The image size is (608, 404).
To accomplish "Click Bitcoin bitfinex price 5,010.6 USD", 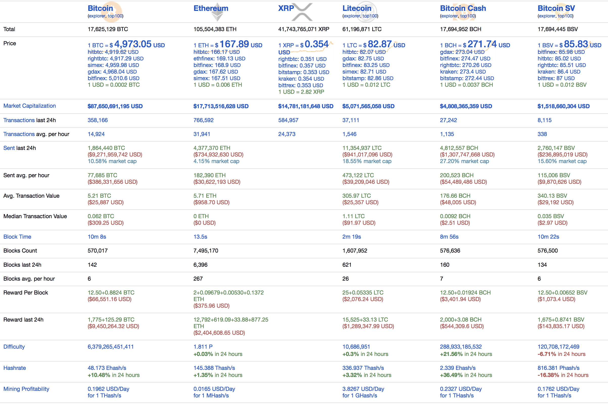I will (113, 78).
